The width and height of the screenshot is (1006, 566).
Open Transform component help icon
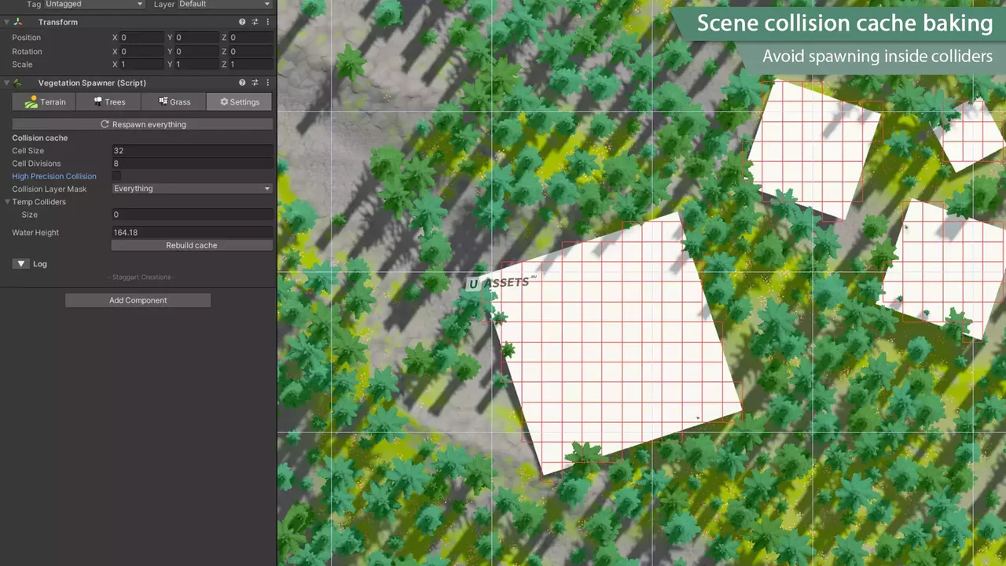pos(242,22)
